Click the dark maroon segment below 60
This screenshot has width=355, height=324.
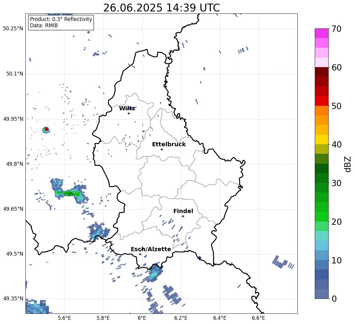[322, 72]
